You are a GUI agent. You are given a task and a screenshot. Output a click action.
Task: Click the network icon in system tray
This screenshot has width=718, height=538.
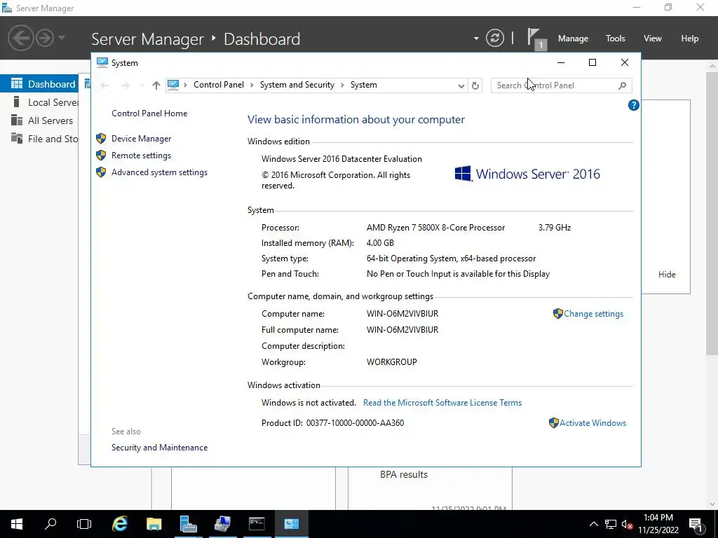[x=611, y=524]
